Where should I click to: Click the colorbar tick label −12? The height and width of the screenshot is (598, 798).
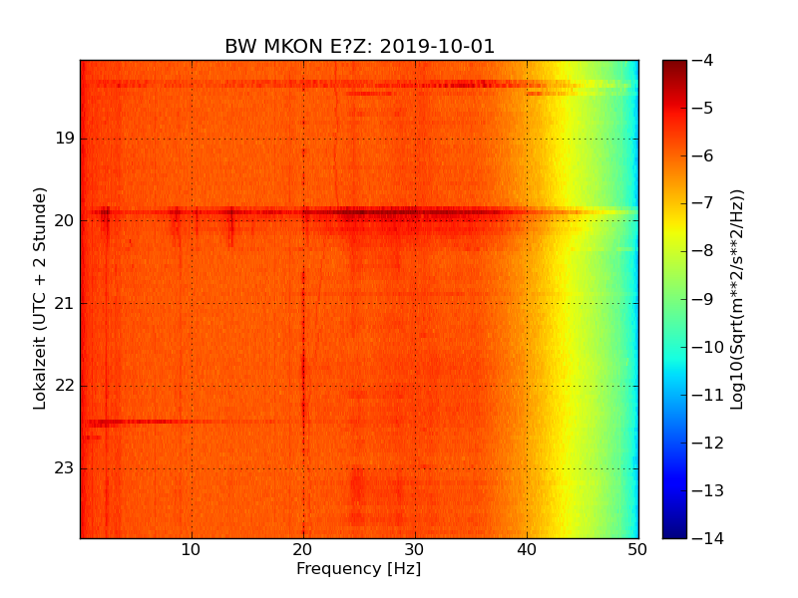point(708,443)
